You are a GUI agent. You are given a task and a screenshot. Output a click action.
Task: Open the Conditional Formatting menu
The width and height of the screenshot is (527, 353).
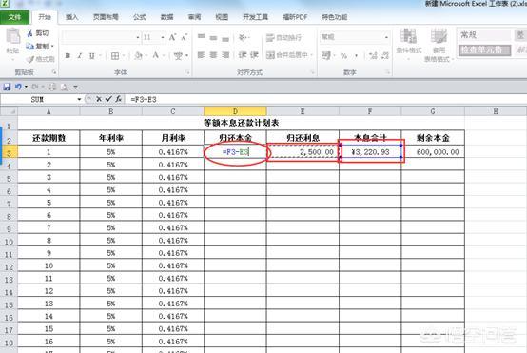pyautogui.click(x=409, y=44)
